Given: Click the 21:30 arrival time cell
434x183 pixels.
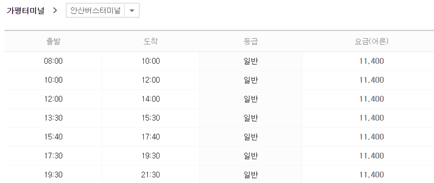Looking at the screenshot, I should (151, 174).
